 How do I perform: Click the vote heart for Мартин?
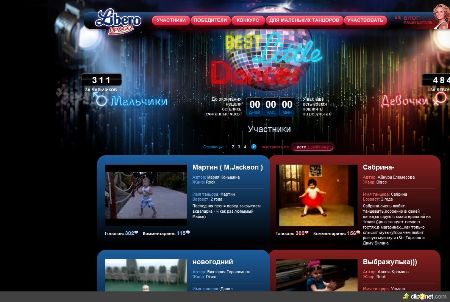[x=136, y=233]
